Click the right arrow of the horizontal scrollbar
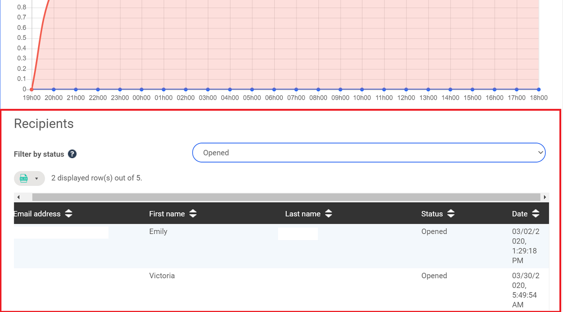This screenshot has width=563, height=312. click(x=545, y=197)
